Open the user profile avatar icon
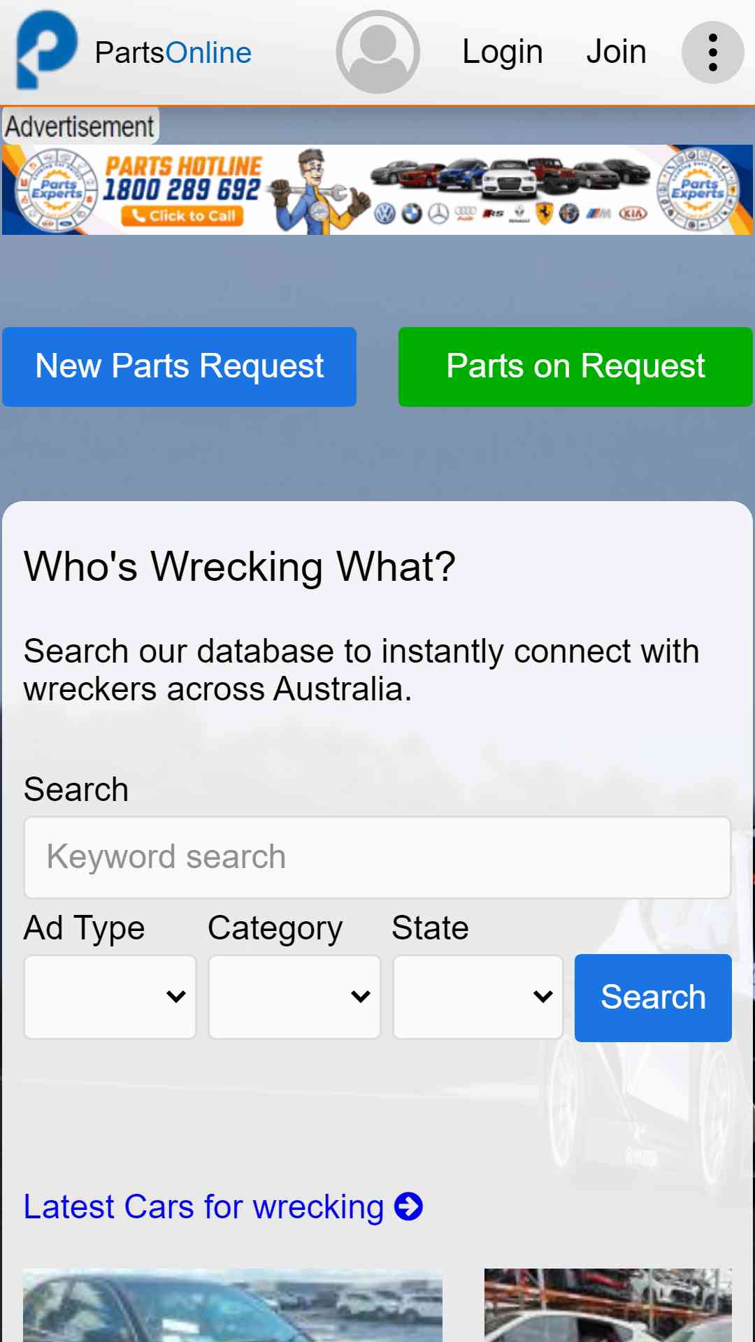Image resolution: width=755 pixels, height=1342 pixels. point(378,52)
